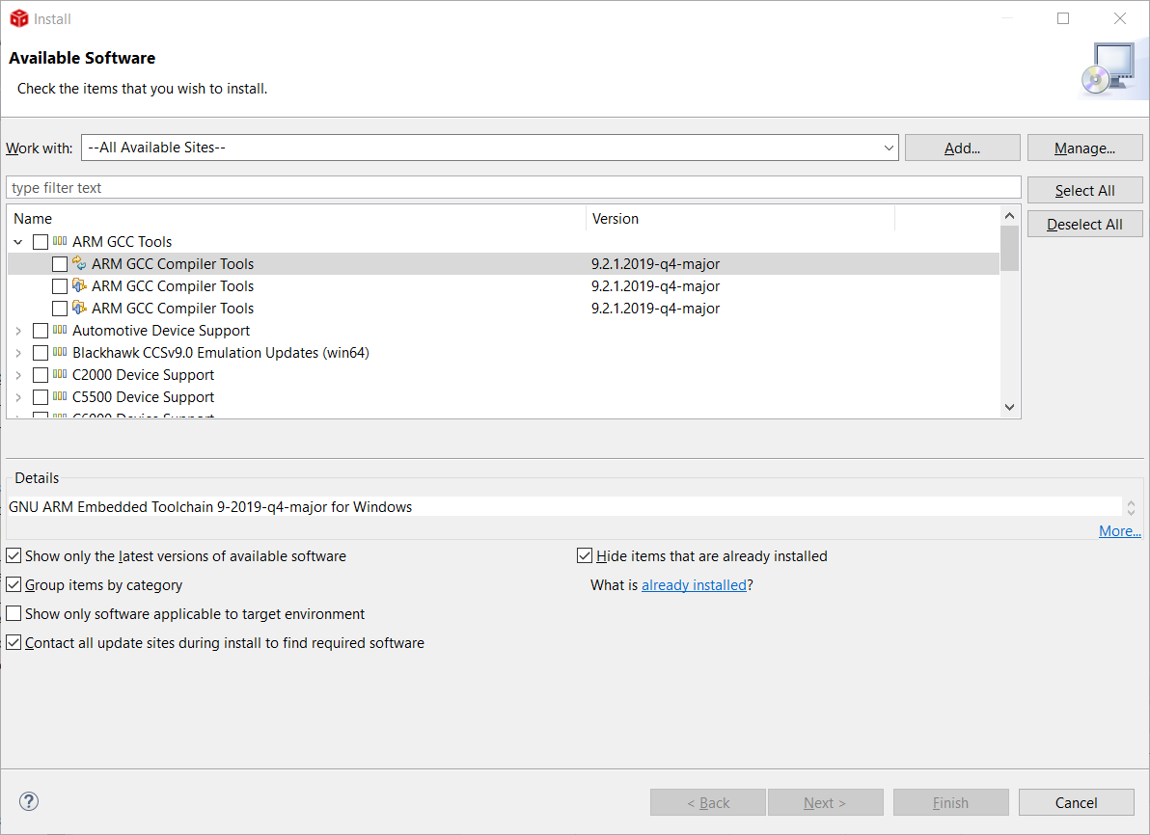Check the Automotive Device Support checkbox
Viewport: 1150px width, 835px height.
[x=41, y=331]
